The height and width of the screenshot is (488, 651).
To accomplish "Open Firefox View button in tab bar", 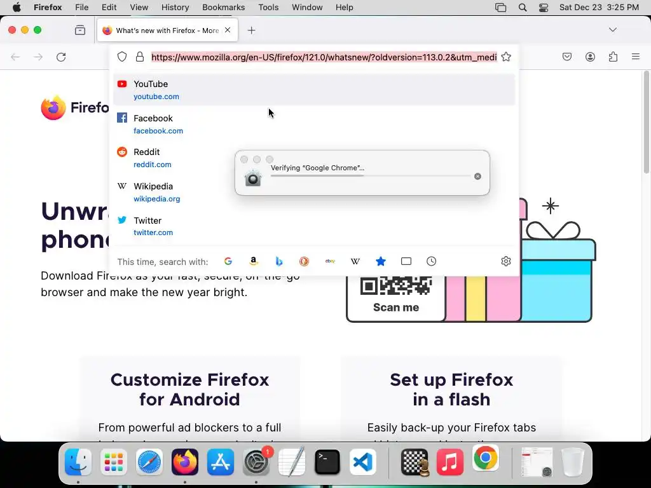I will coord(80,30).
